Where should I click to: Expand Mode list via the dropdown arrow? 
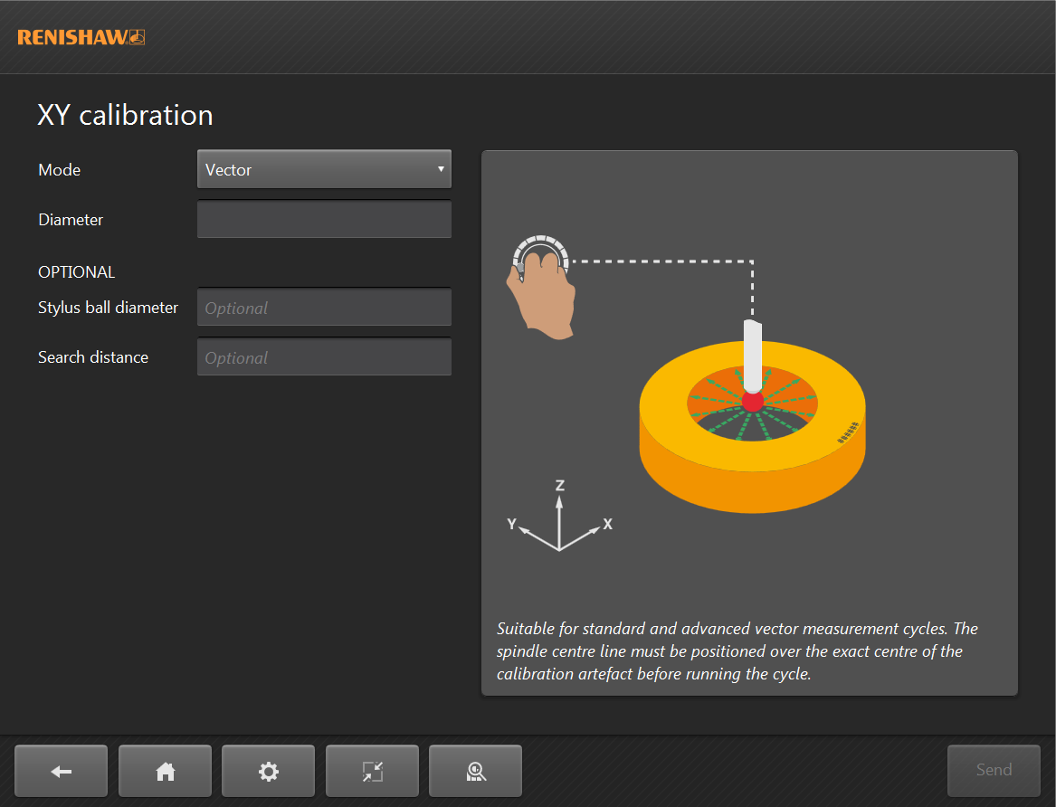[440, 169]
